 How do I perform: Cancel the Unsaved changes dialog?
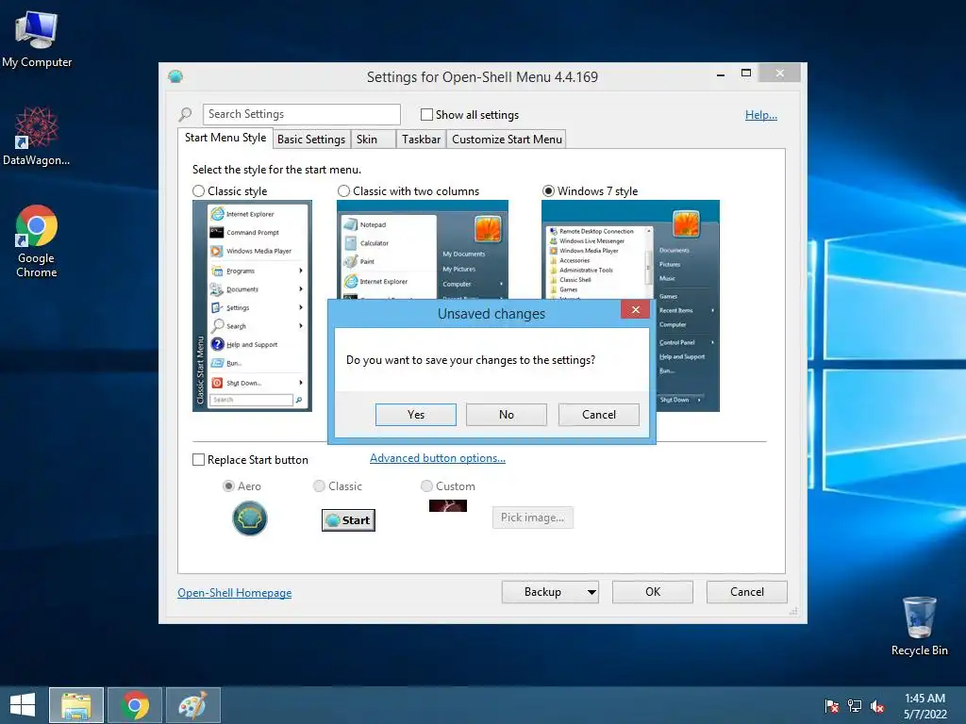pos(598,415)
